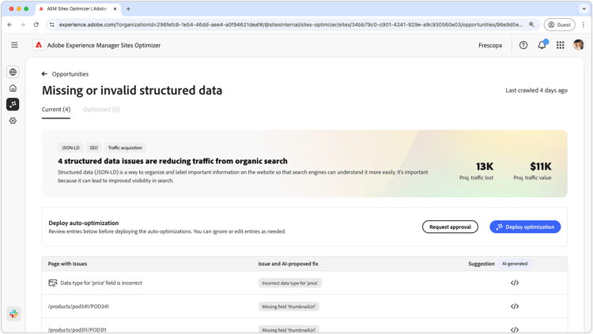Open the user profile avatar
The height and width of the screenshot is (334, 593).
pos(578,45)
